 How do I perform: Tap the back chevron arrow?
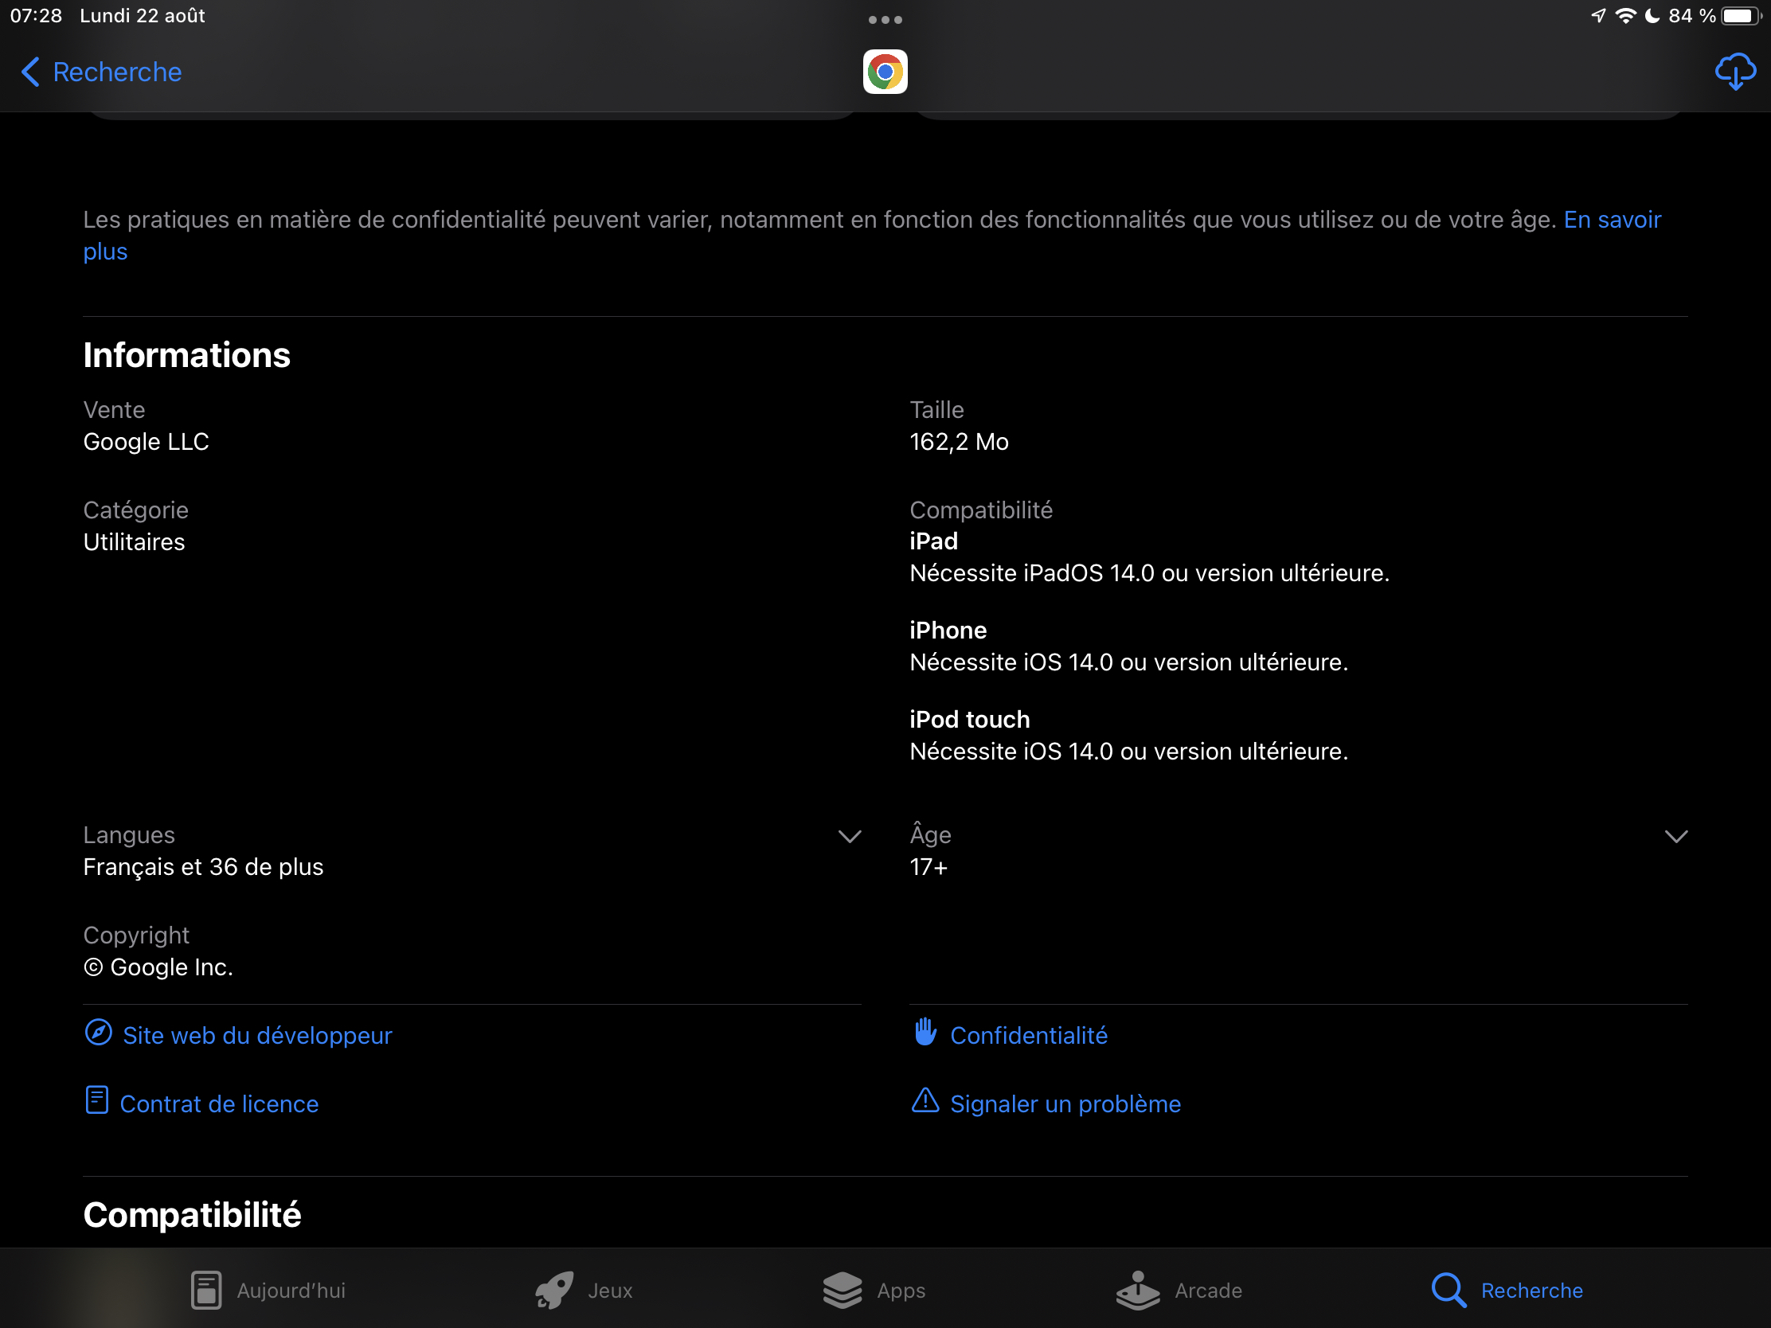tap(30, 72)
